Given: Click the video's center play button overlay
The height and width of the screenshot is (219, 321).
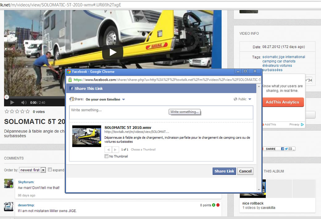Looking at the screenshot, I should (x=113, y=52).
